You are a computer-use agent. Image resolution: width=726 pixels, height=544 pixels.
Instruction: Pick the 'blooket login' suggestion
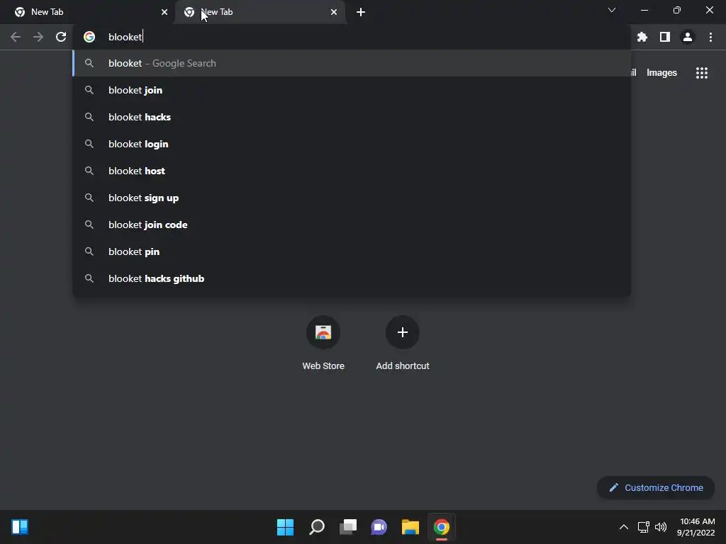[x=352, y=144]
